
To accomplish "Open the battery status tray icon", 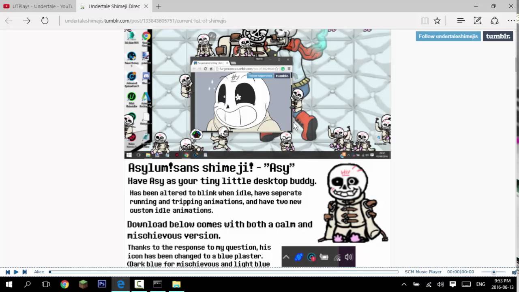I will click(416, 284).
